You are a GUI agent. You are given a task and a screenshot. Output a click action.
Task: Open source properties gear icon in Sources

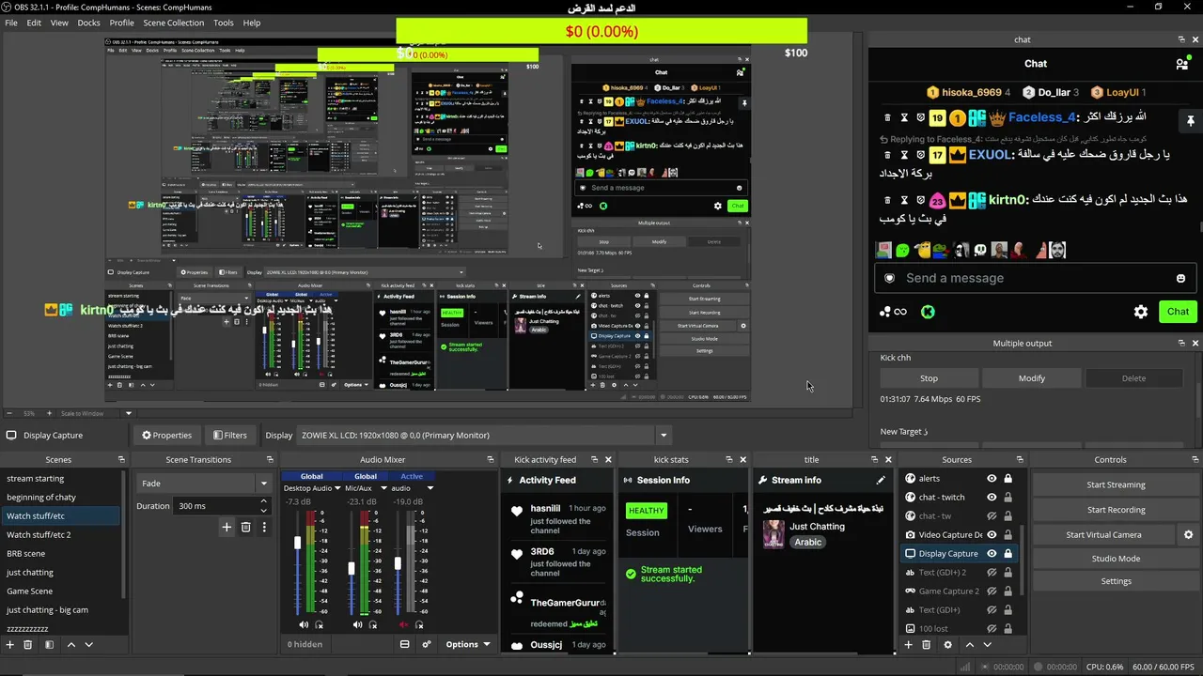tap(947, 645)
